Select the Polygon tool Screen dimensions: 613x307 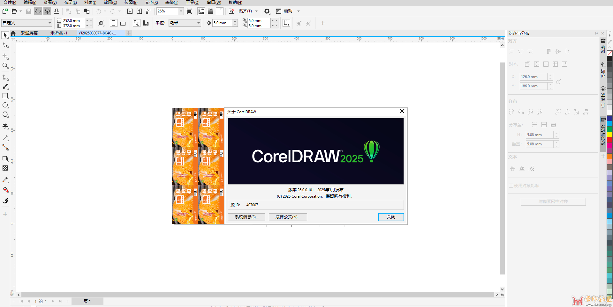[x=5, y=114]
